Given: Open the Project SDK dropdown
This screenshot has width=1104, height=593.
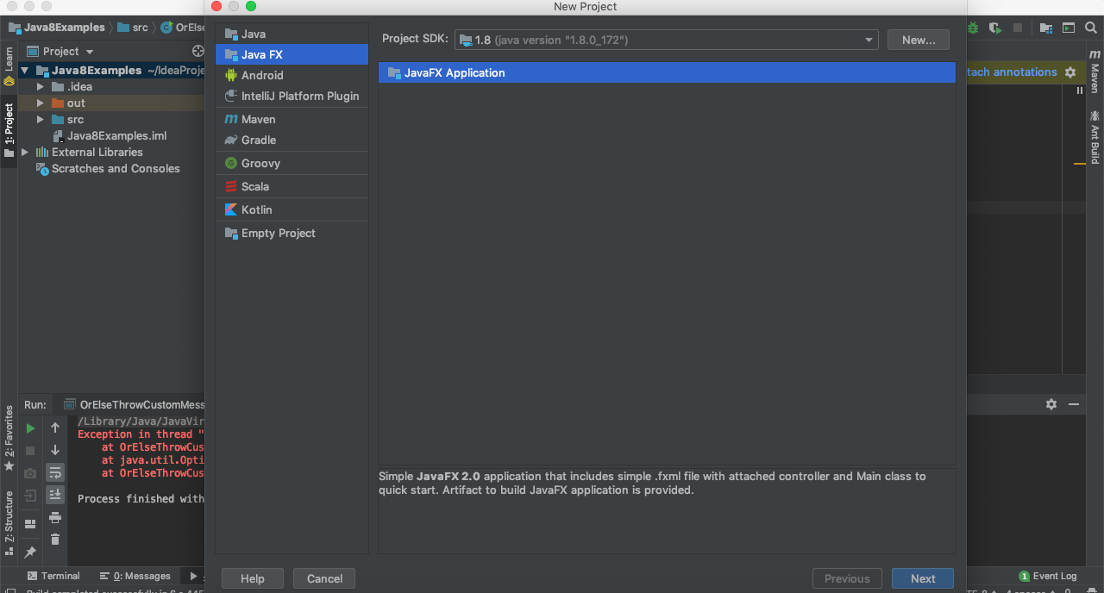Looking at the screenshot, I should (x=666, y=40).
